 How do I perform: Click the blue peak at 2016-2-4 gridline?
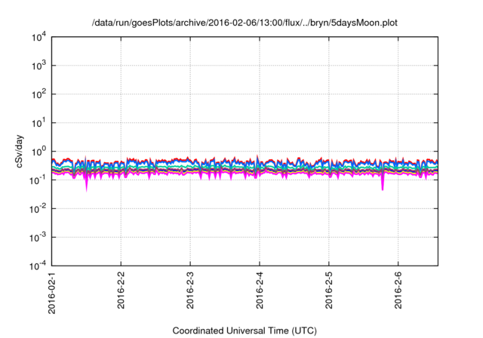[x=257, y=158]
